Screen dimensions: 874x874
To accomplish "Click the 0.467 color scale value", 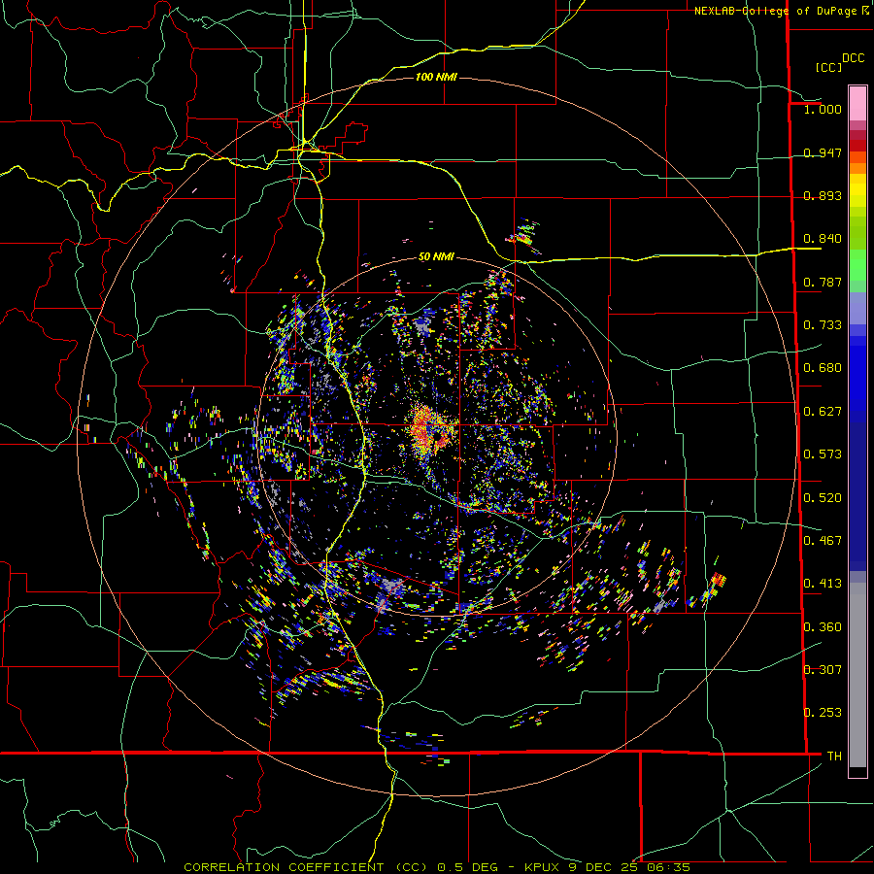I will pos(823,541).
